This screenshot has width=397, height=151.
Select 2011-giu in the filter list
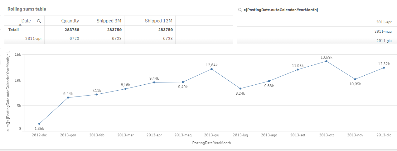click(x=384, y=41)
